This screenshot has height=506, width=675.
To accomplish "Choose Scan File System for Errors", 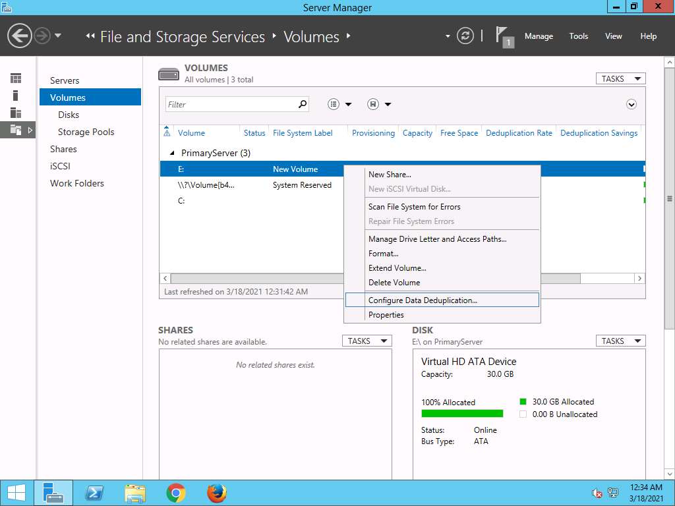I will click(x=442, y=206).
